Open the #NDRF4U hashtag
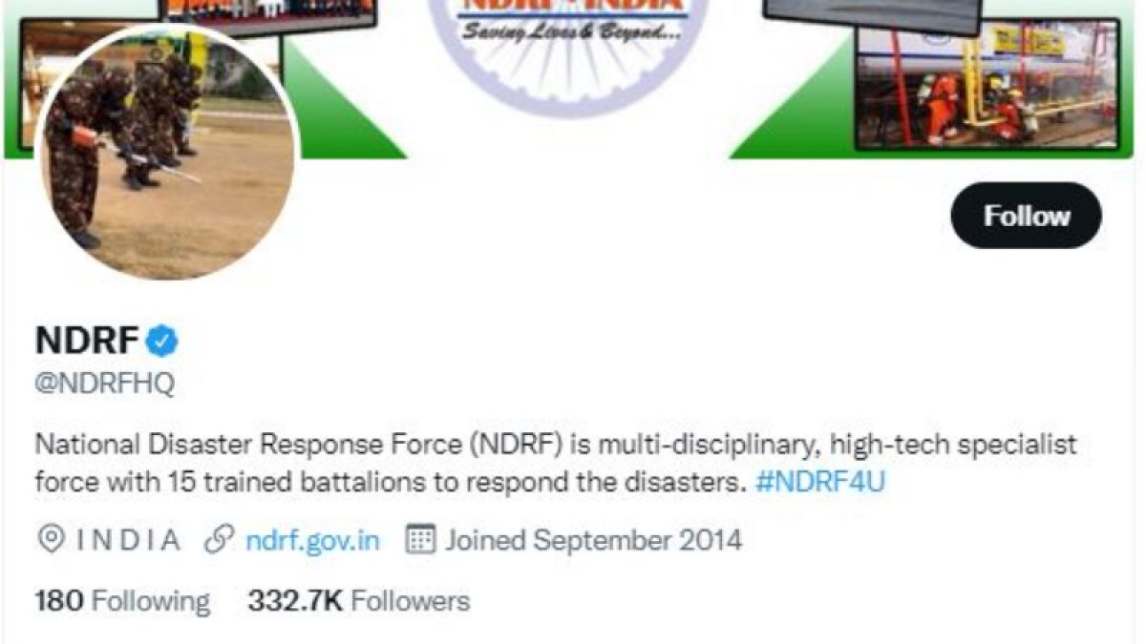Viewport: 1146px width, 644px height. 819,482
